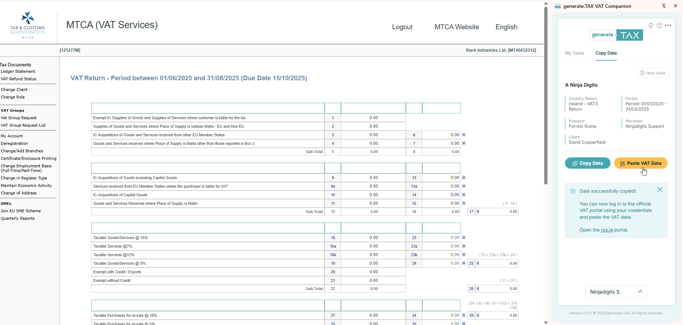Viewport: 683px width, 325px height.
Task: Click the Open Guide button
Action: click(x=652, y=73)
